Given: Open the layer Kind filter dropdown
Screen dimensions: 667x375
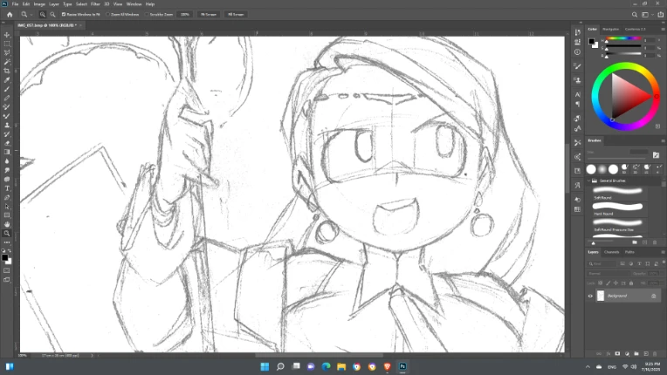Looking at the screenshot, I should click(602, 263).
